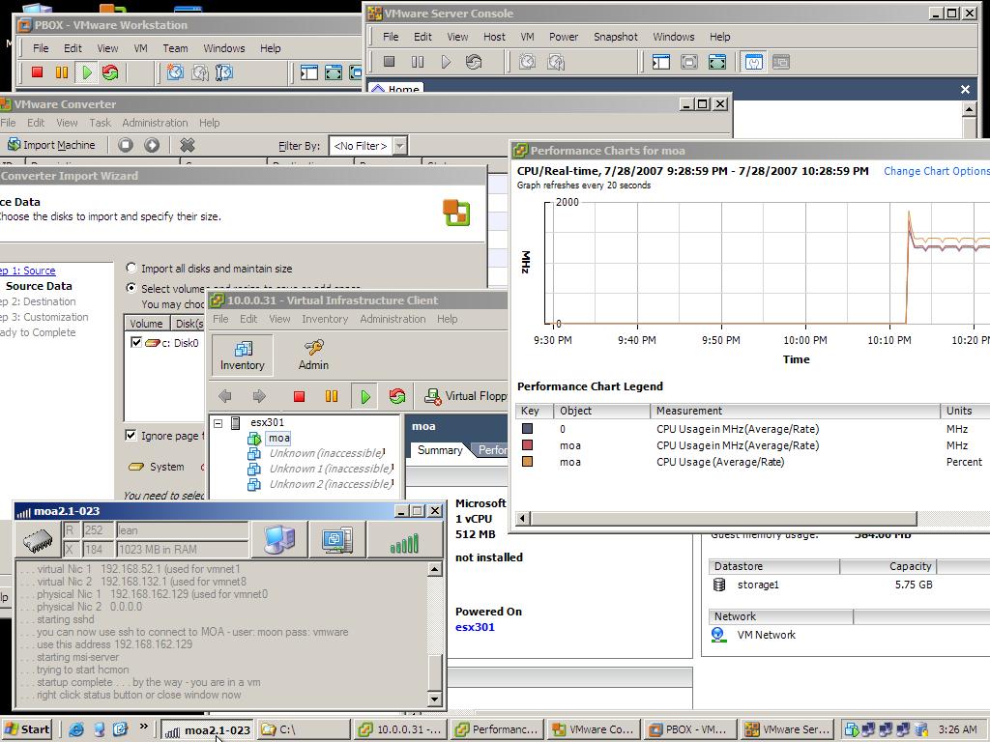Screen dimensions: 990x742
Task: Open the Filter By dropdown
Action: [399, 146]
